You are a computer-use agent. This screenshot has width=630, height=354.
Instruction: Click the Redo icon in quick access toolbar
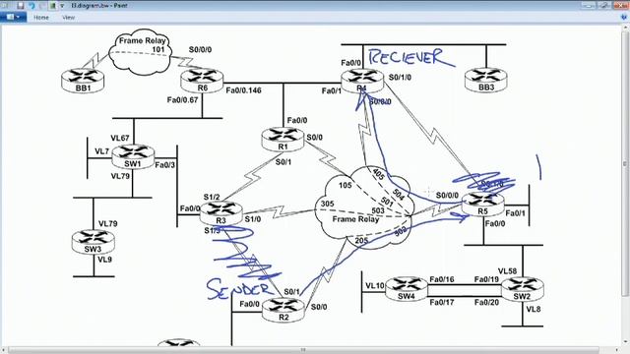41,6
